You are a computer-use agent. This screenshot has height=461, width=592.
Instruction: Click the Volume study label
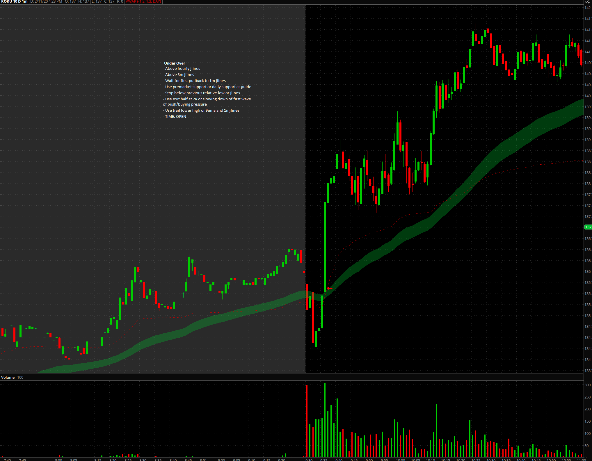point(8,377)
